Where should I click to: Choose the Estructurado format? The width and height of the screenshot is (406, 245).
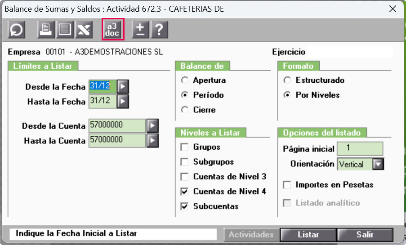coord(287,80)
